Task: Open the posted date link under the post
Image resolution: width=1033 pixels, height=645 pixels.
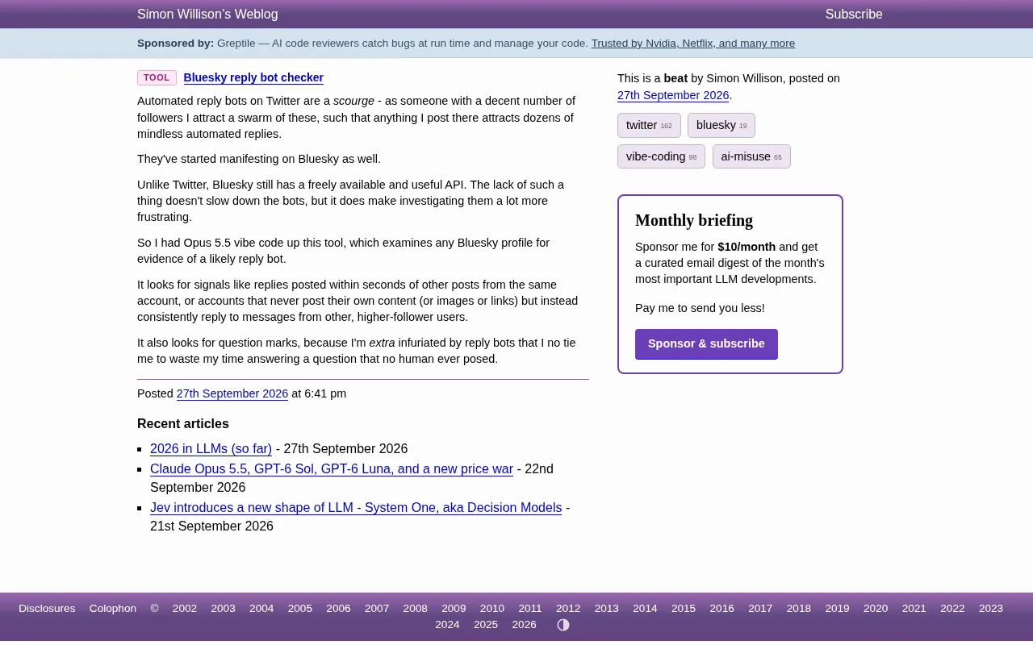Action: [232, 393]
